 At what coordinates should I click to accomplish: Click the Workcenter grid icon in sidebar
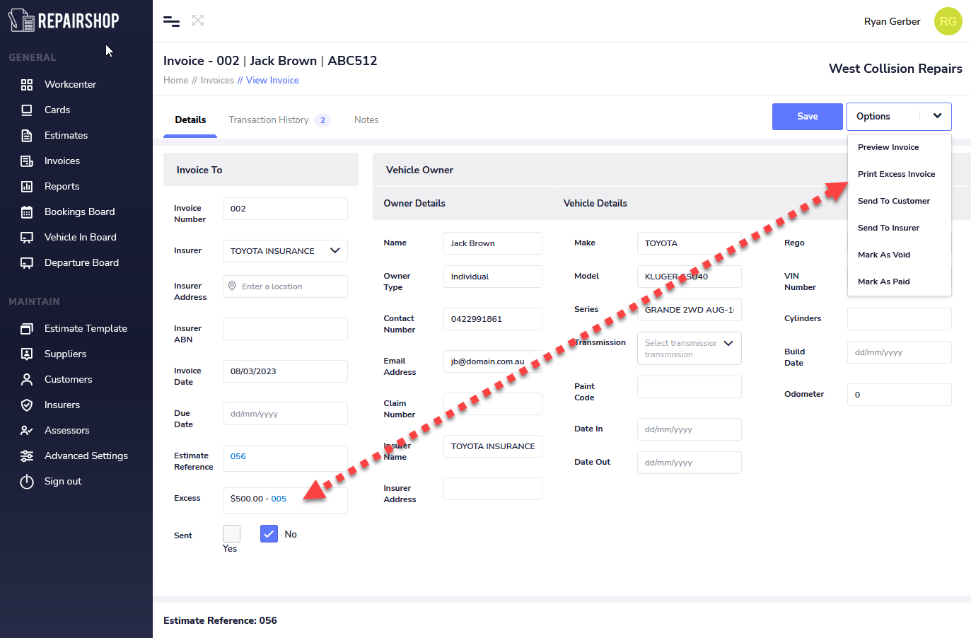27,85
